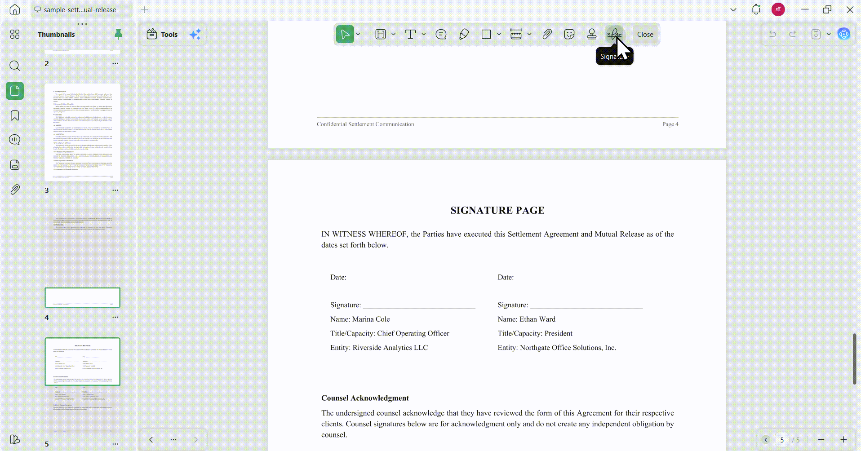Image resolution: width=861 pixels, height=451 pixels.
Task: Click the save icon
Action: click(x=816, y=34)
